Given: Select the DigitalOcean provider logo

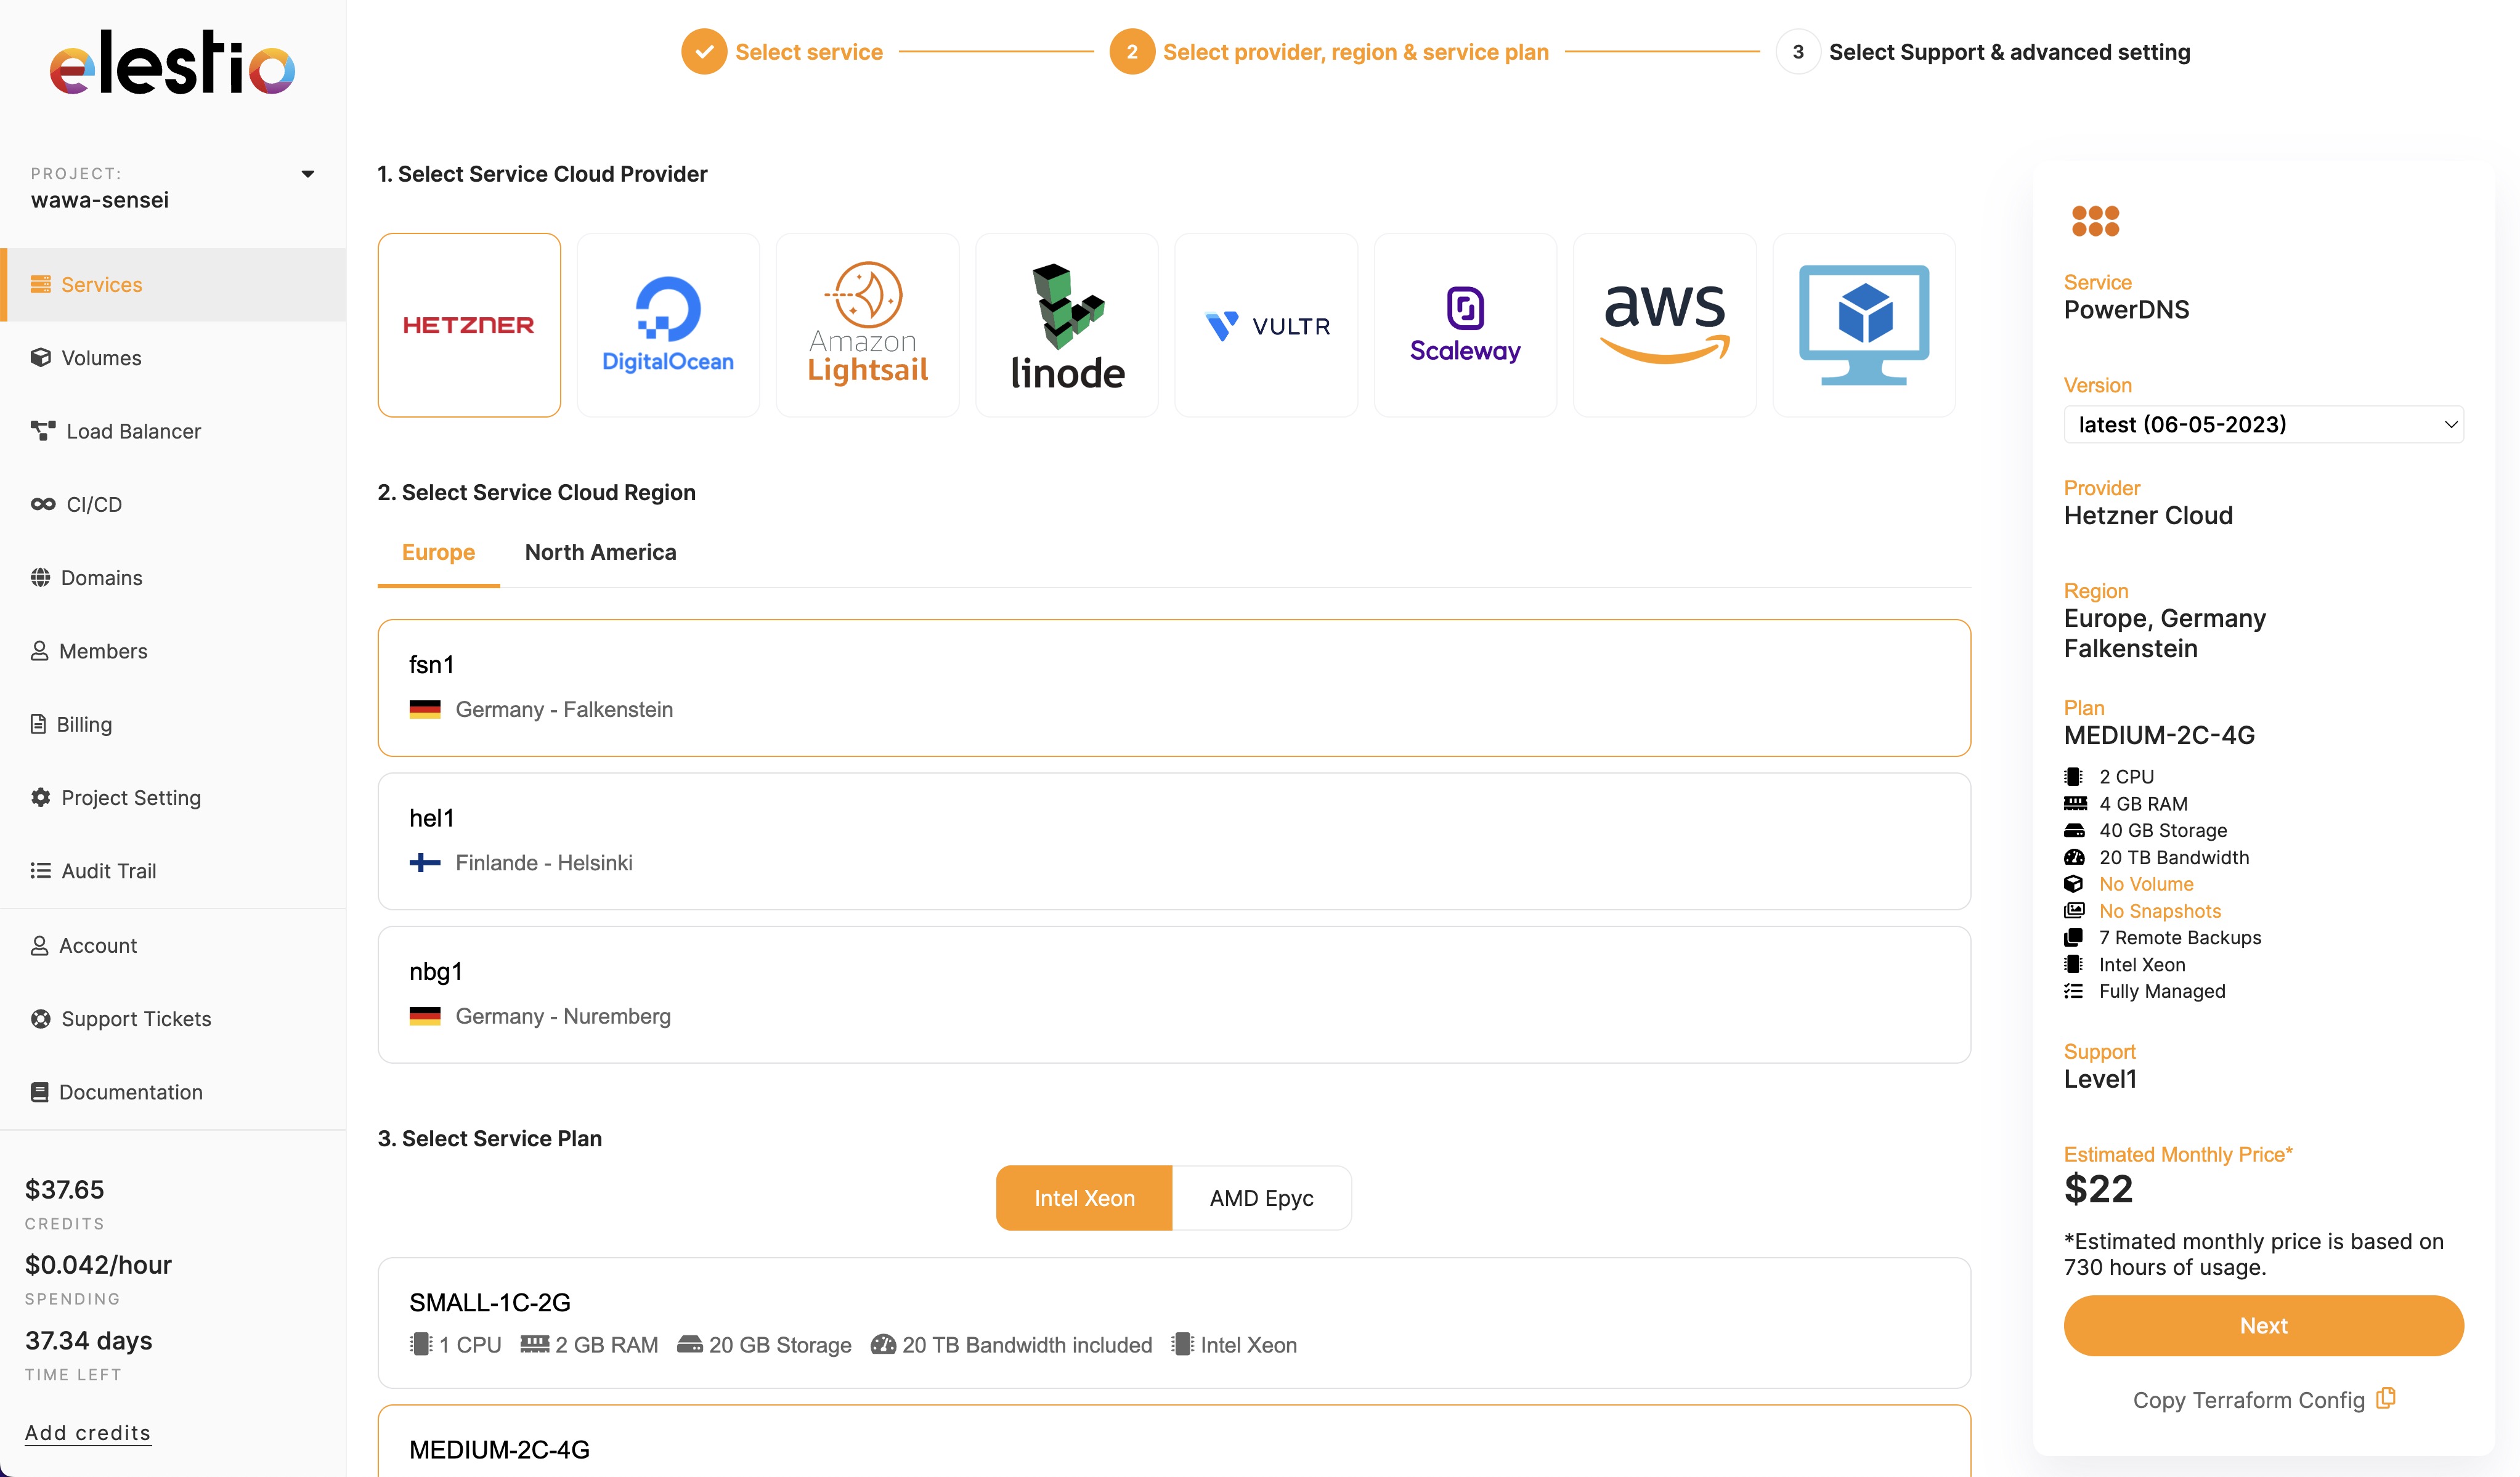Looking at the screenshot, I should coord(668,324).
